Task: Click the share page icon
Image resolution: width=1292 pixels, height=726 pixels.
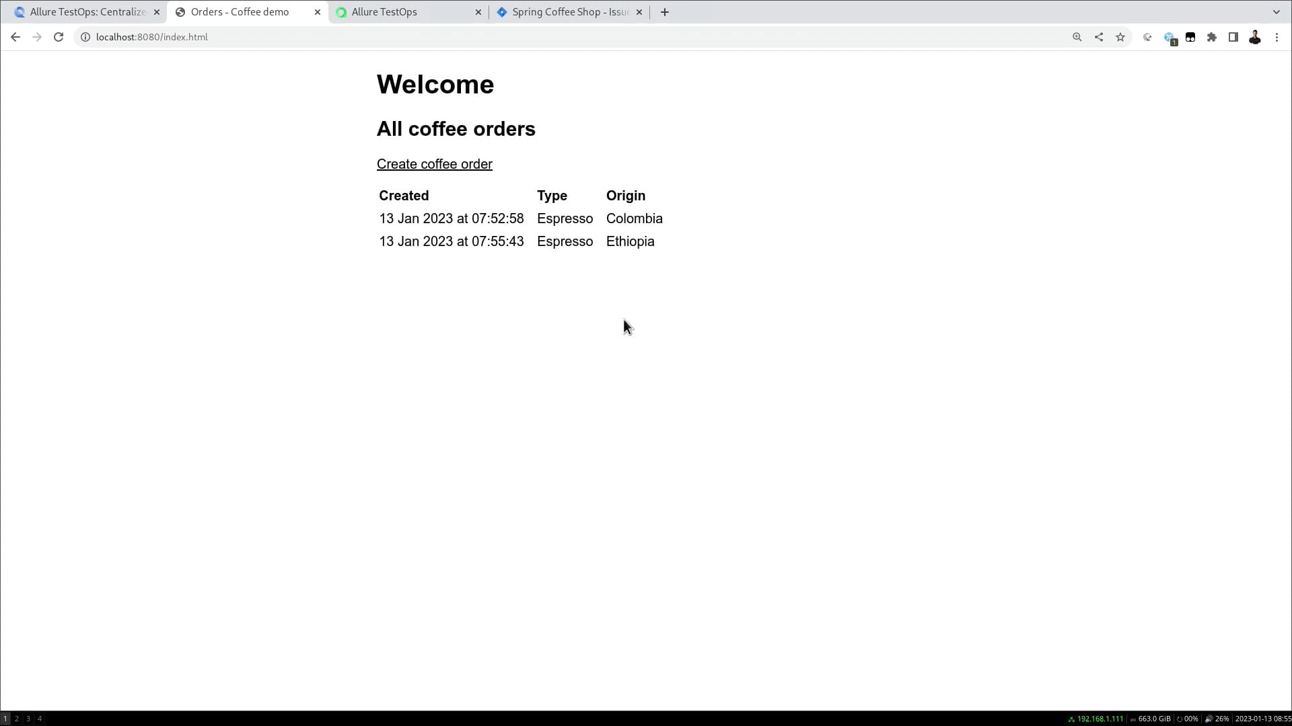Action: 1099,37
